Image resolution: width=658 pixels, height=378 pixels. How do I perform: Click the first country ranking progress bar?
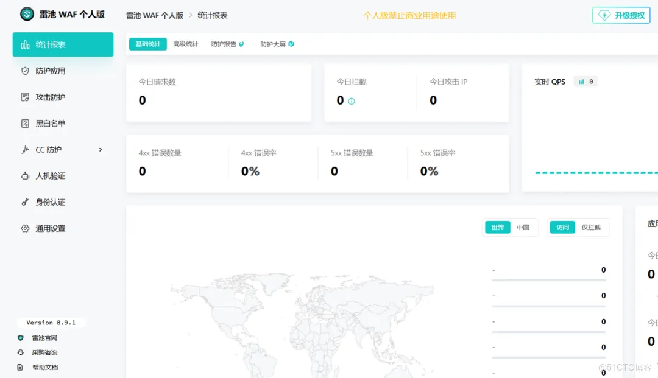pos(548,280)
